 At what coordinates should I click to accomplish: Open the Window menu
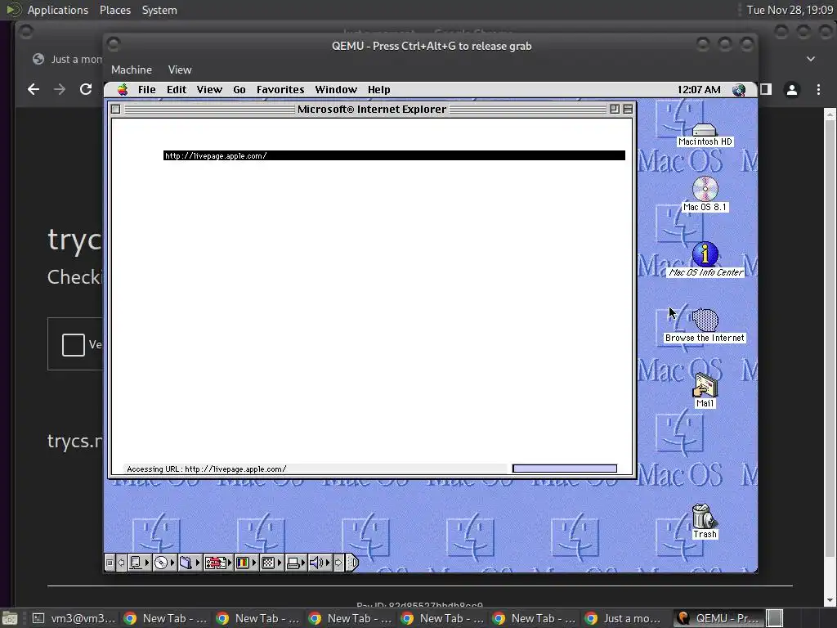point(336,90)
